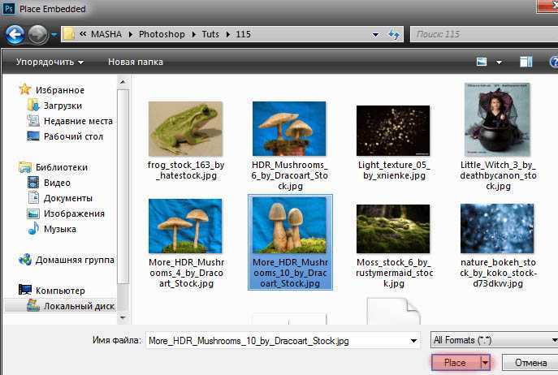The width and height of the screenshot is (558, 375).
Task: Select More_HDR_Mushrooms_10 thumbnail image
Action: pyautogui.click(x=289, y=225)
